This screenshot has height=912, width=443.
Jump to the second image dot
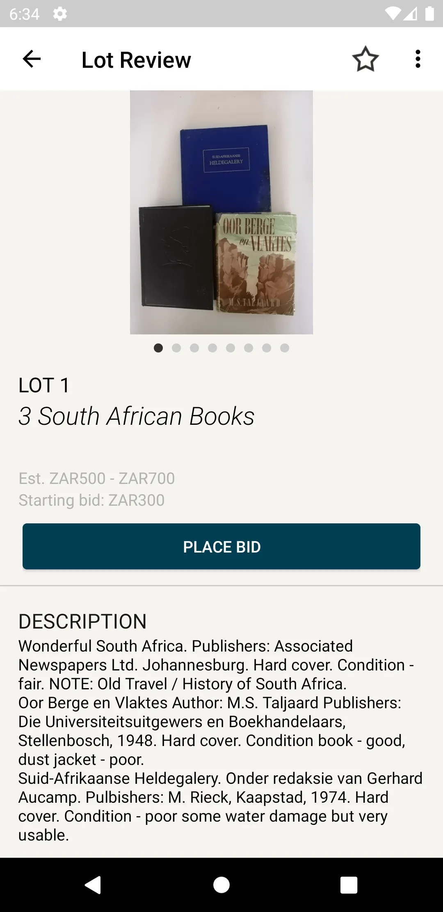(x=176, y=348)
